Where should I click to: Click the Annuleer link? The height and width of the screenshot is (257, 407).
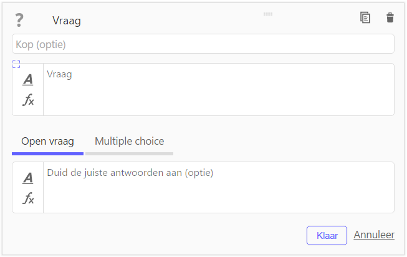(x=374, y=235)
